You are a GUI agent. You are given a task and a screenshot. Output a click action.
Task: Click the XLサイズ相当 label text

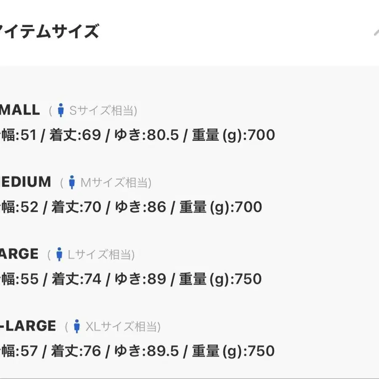[x=123, y=326]
